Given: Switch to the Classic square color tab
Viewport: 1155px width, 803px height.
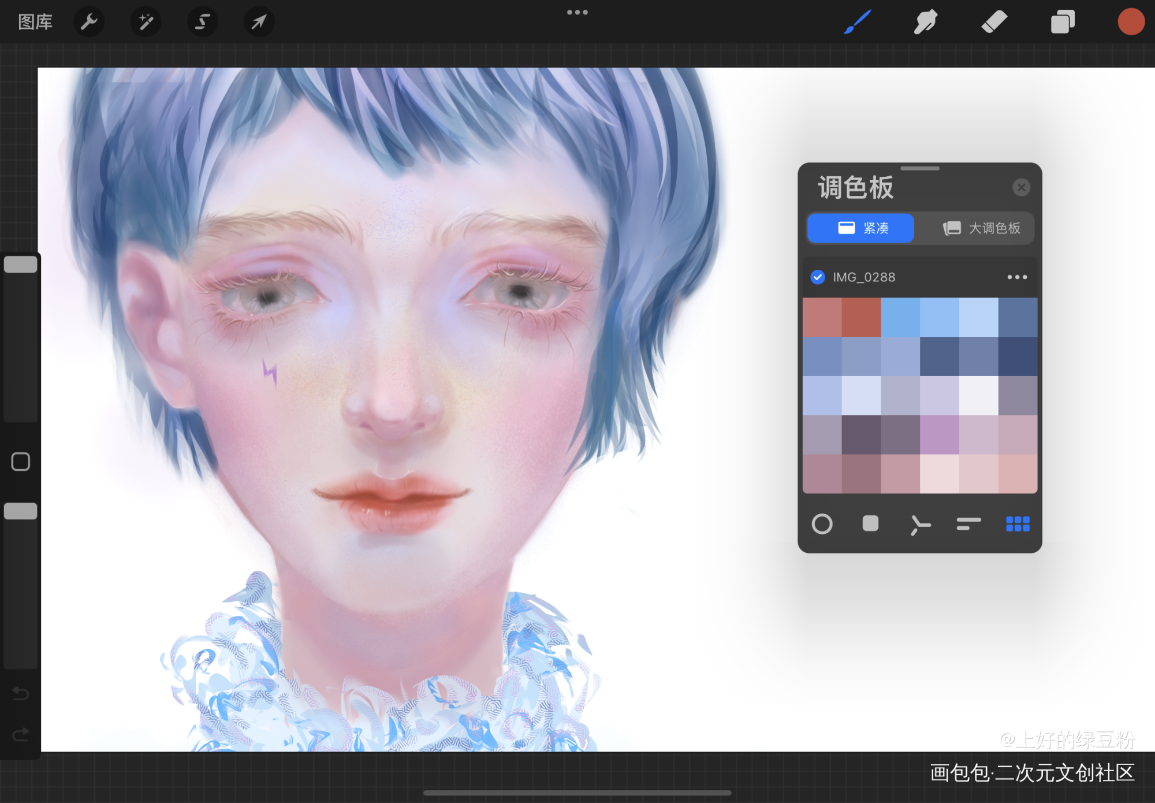Looking at the screenshot, I should [x=870, y=524].
